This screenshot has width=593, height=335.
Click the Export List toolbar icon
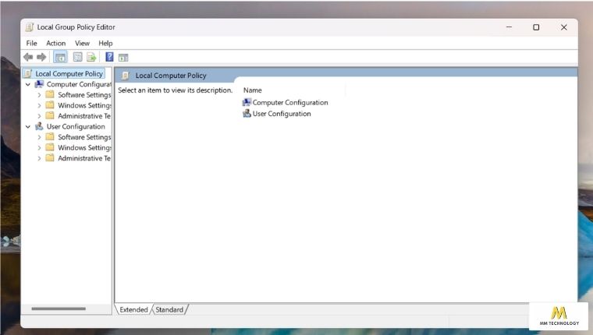tap(91, 57)
